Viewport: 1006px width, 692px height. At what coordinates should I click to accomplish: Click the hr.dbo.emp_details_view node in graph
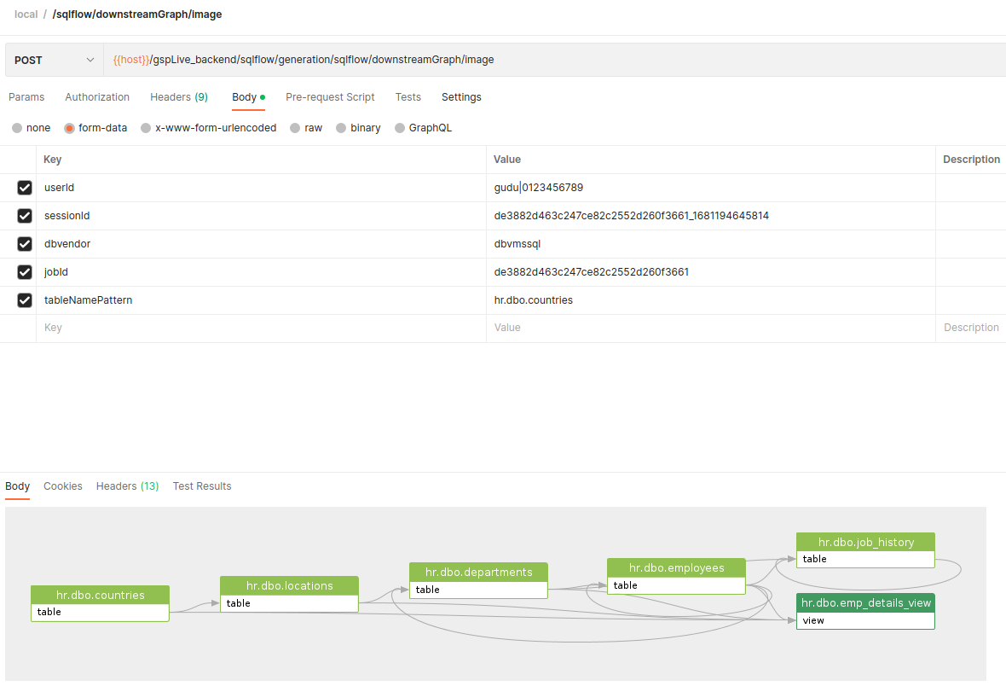(x=865, y=603)
